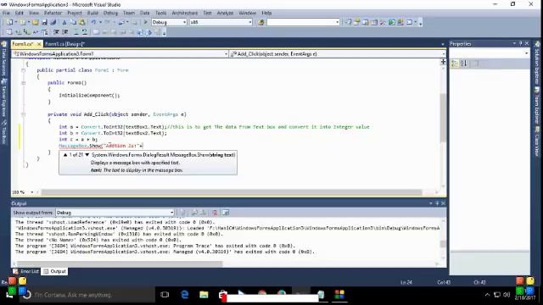Click the Save floppy disk icon
Image resolution: width=543 pixels, height=305 pixels.
(44, 22)
